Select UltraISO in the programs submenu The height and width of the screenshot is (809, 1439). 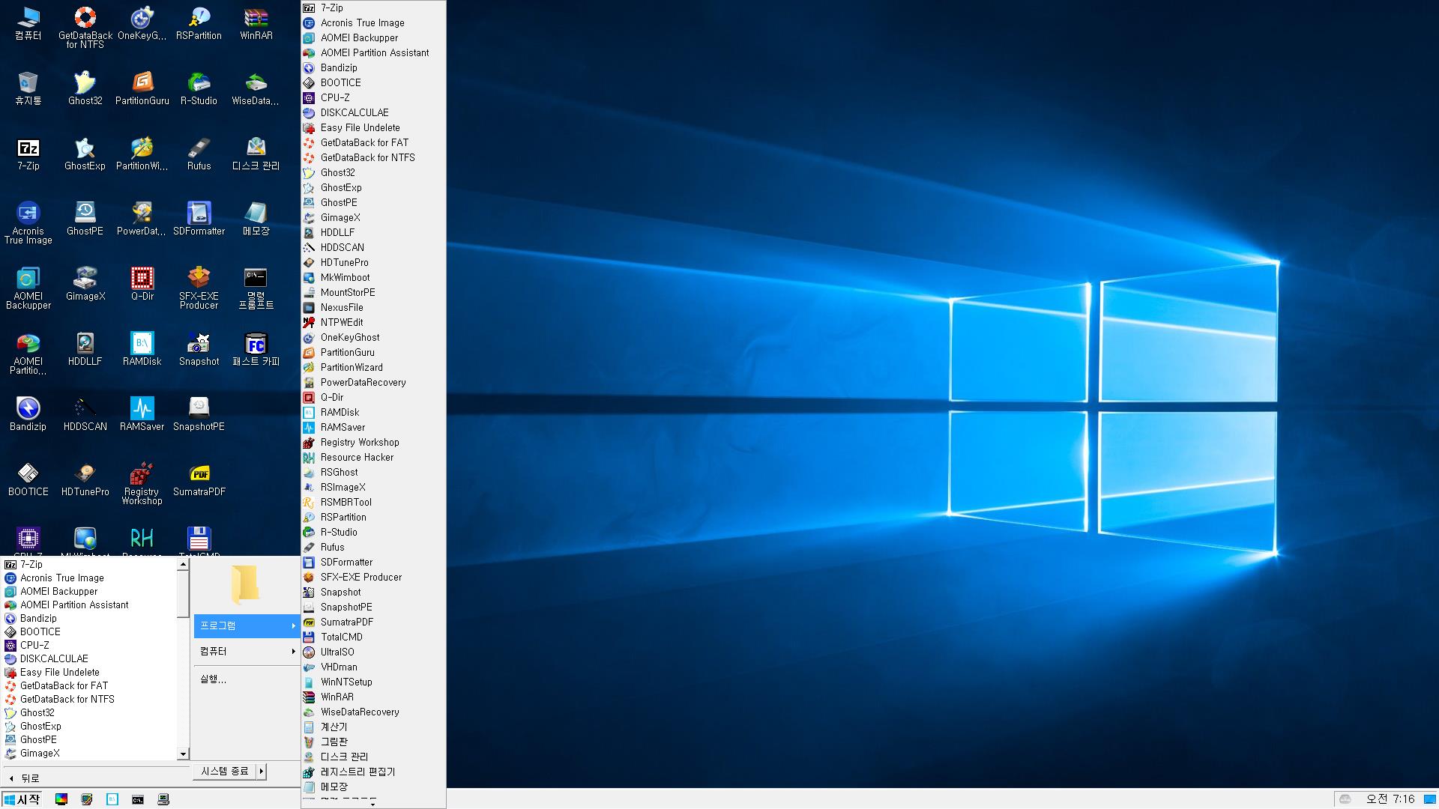[x=373, y=652]
